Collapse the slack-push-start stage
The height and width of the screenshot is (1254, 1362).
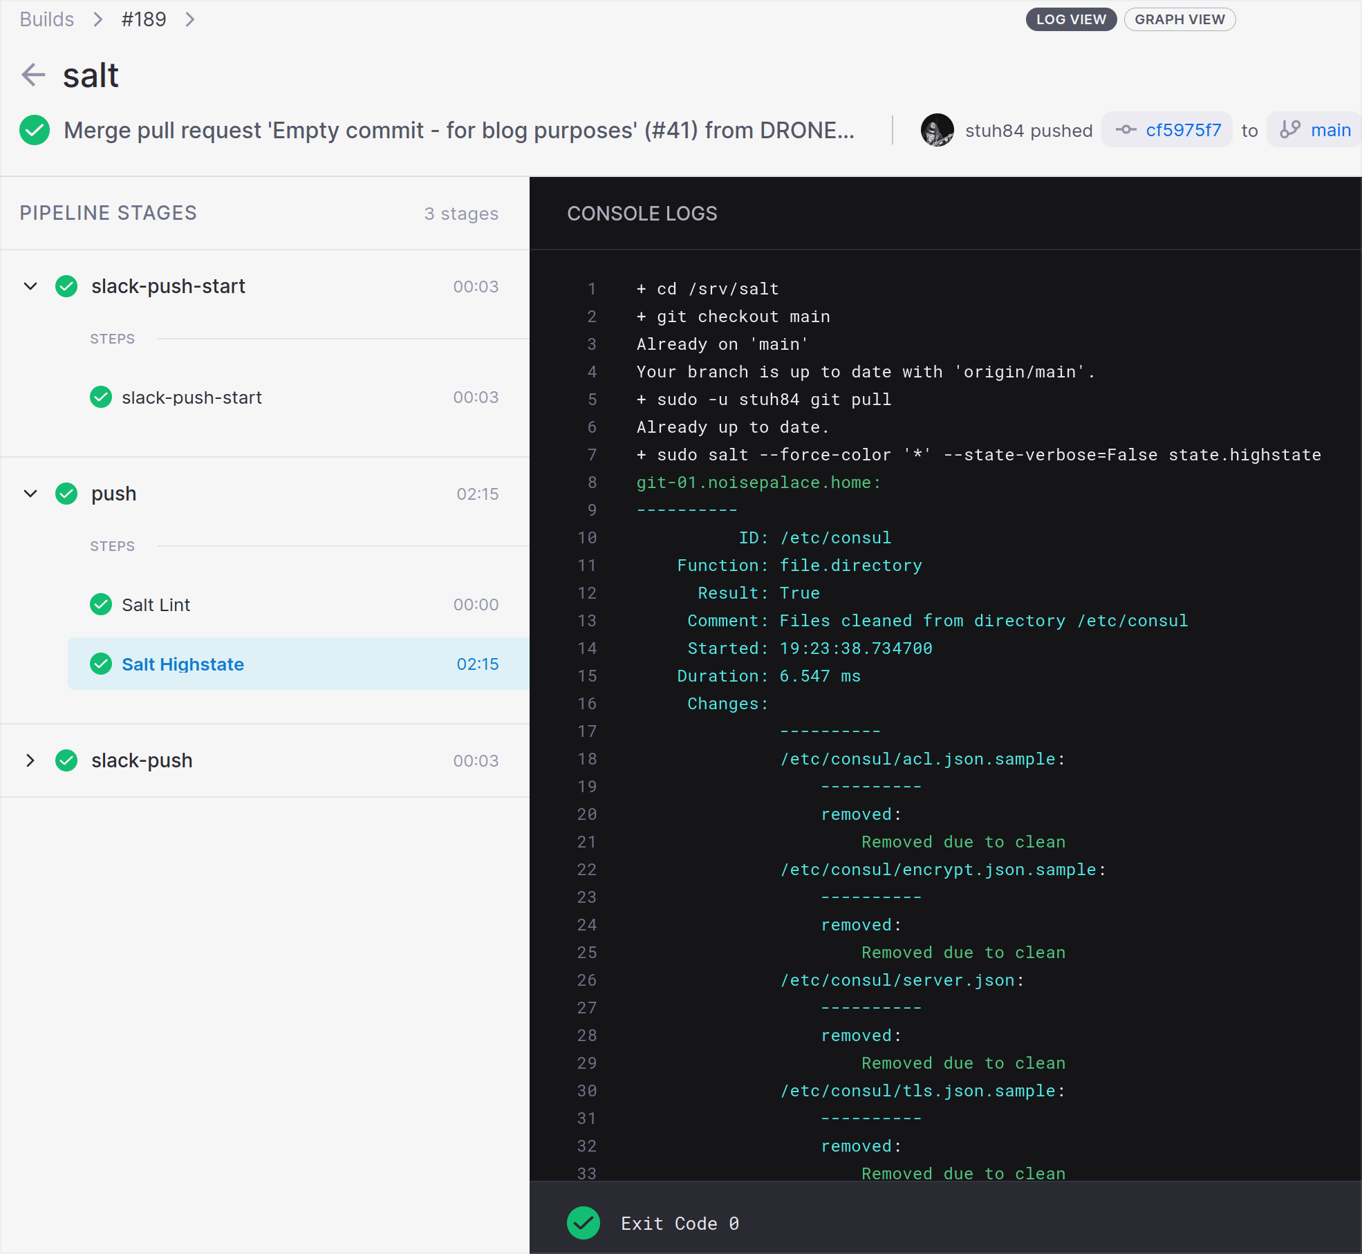pyautogui.click(x=30, y=286)
